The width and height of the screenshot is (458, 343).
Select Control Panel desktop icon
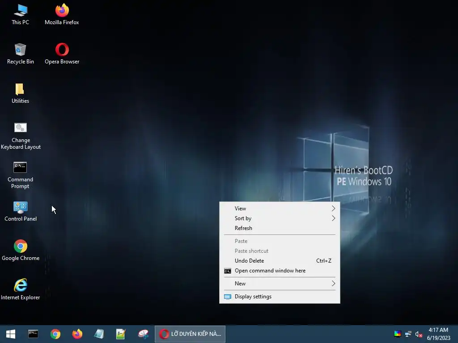coord(21,211)
